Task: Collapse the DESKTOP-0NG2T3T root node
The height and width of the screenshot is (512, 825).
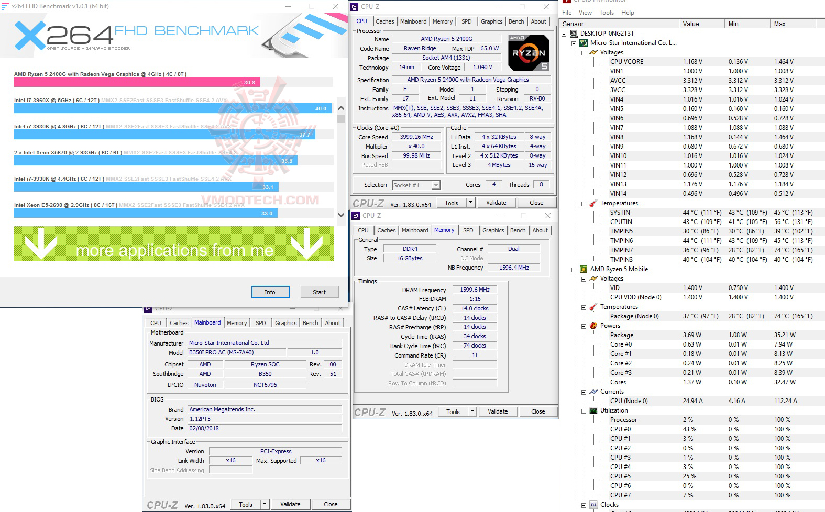Action: [564, 34]
